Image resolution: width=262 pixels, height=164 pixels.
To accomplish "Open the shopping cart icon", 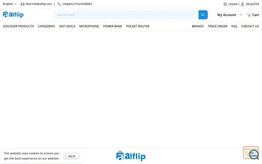I will click(x=249, y=15).
